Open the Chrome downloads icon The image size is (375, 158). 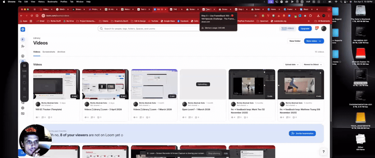pyautogui.click(x=318, y=16)
